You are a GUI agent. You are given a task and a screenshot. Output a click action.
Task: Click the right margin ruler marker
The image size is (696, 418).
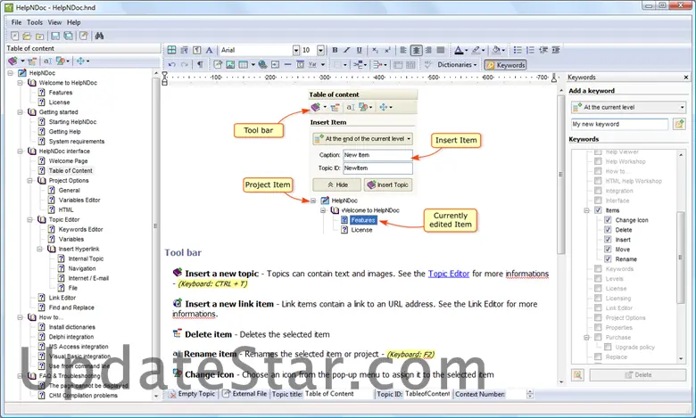pos(554,78)
